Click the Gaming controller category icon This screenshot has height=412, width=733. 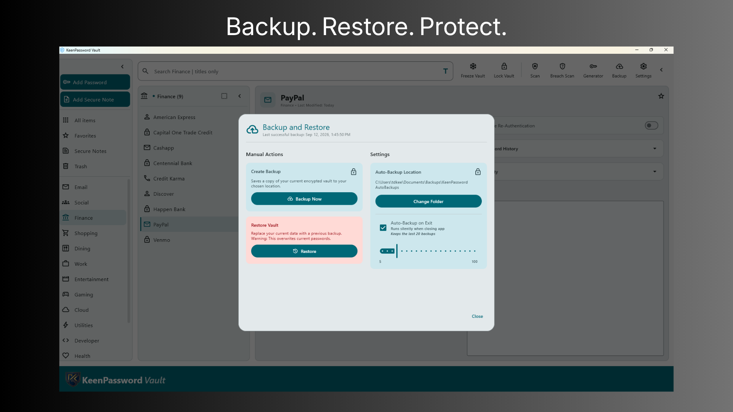click(x=66, y=294)
